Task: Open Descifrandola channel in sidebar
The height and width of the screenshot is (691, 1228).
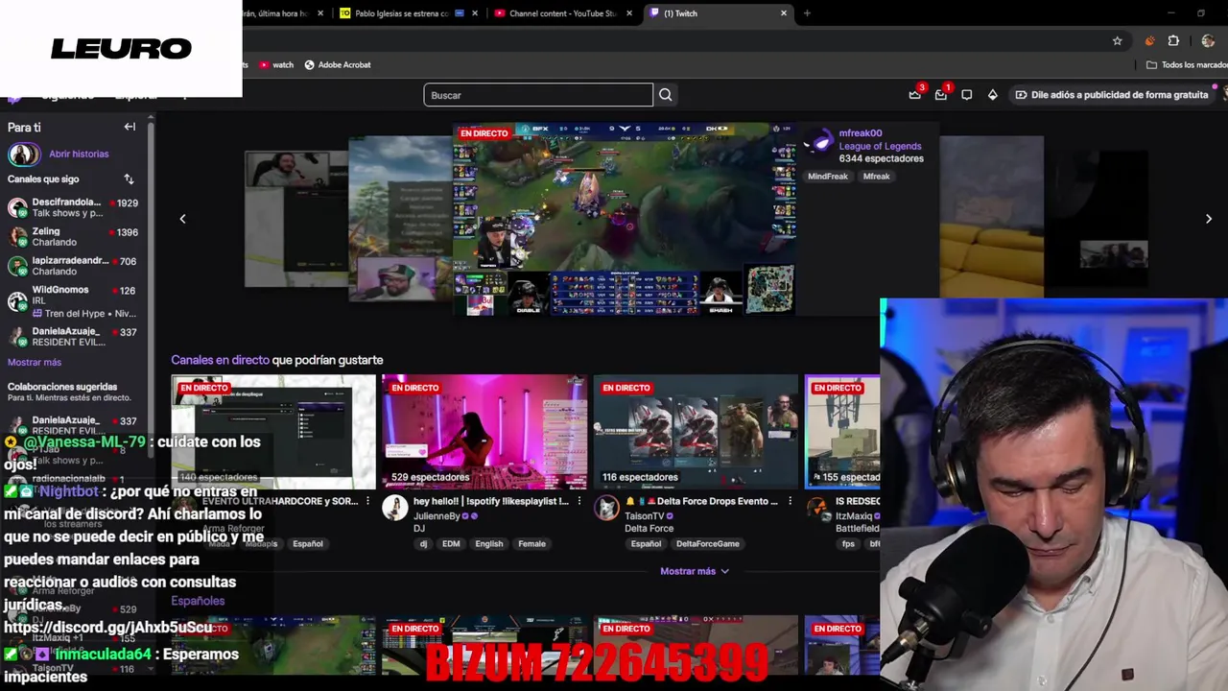Action: pos(73,207)
